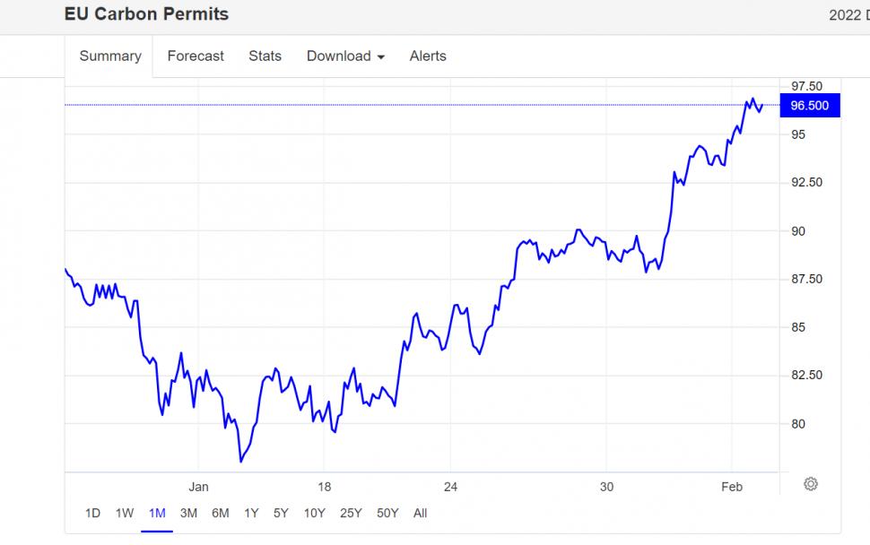Choose the 10Y time range

pos(314,514)
